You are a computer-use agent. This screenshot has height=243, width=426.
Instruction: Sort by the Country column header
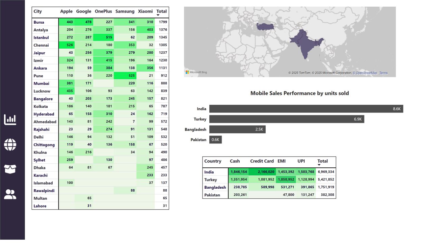[x=213, y=161]
